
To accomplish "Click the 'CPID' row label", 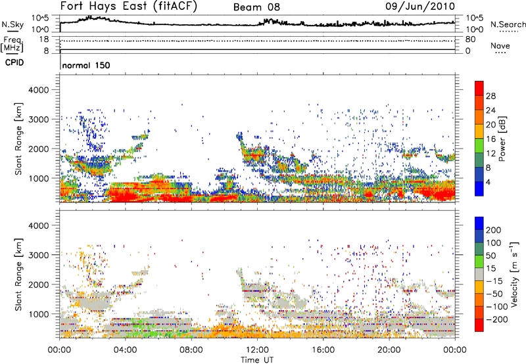I will [14, 62].
